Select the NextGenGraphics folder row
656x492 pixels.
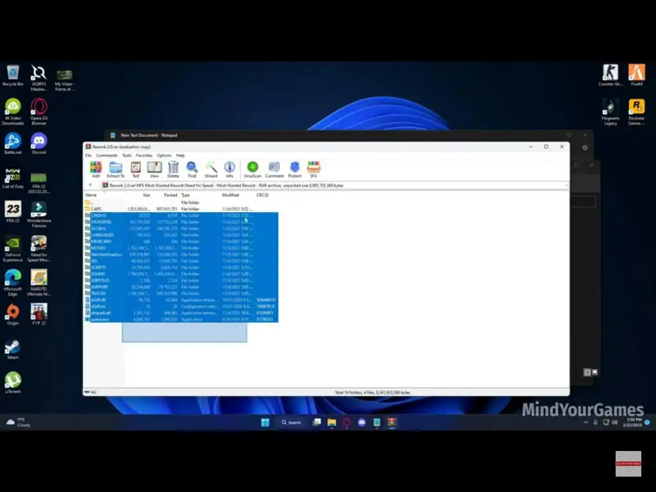point(181,254)
